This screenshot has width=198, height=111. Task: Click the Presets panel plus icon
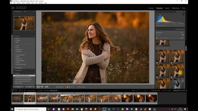[34, 36]
